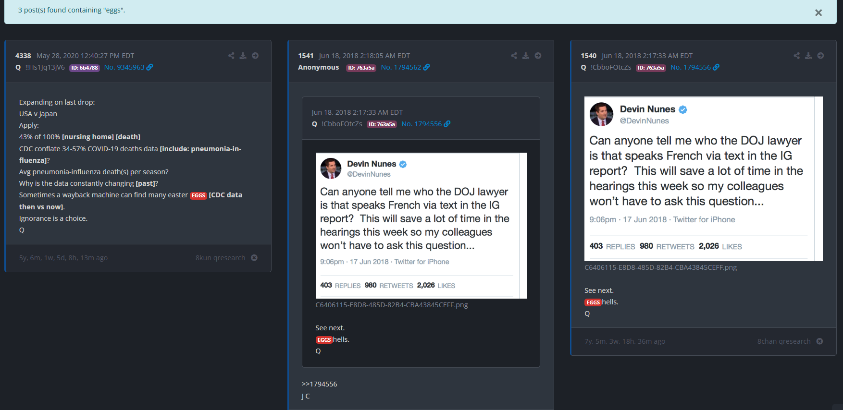Viewport: 843px width, 410px height.
Task: Click the x icon beside "8chan qresearch"
Action: pyautogui.click(x=819, y=341)
